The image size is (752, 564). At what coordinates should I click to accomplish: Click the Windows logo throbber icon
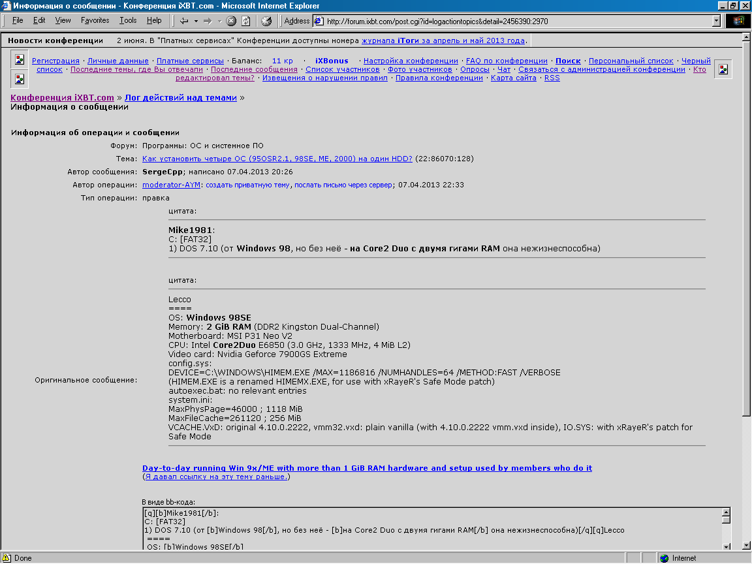[738, 21]
